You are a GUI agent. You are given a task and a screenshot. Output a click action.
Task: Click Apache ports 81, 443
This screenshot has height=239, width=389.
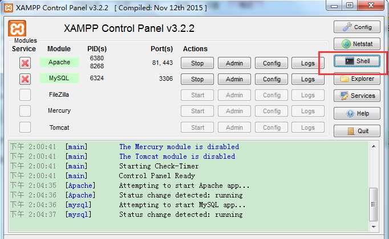point(163,63)
